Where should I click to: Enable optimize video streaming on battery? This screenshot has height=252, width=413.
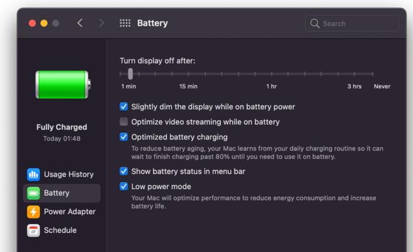tap(123, 122)
